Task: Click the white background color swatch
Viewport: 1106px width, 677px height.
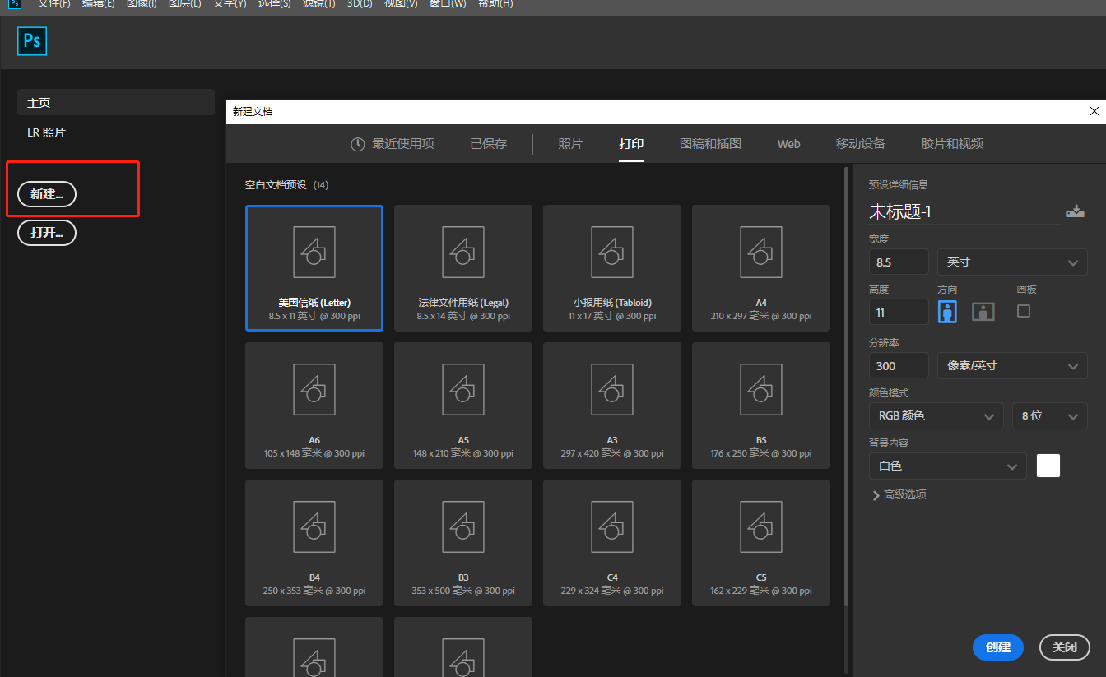Action: coord(1048,466)
